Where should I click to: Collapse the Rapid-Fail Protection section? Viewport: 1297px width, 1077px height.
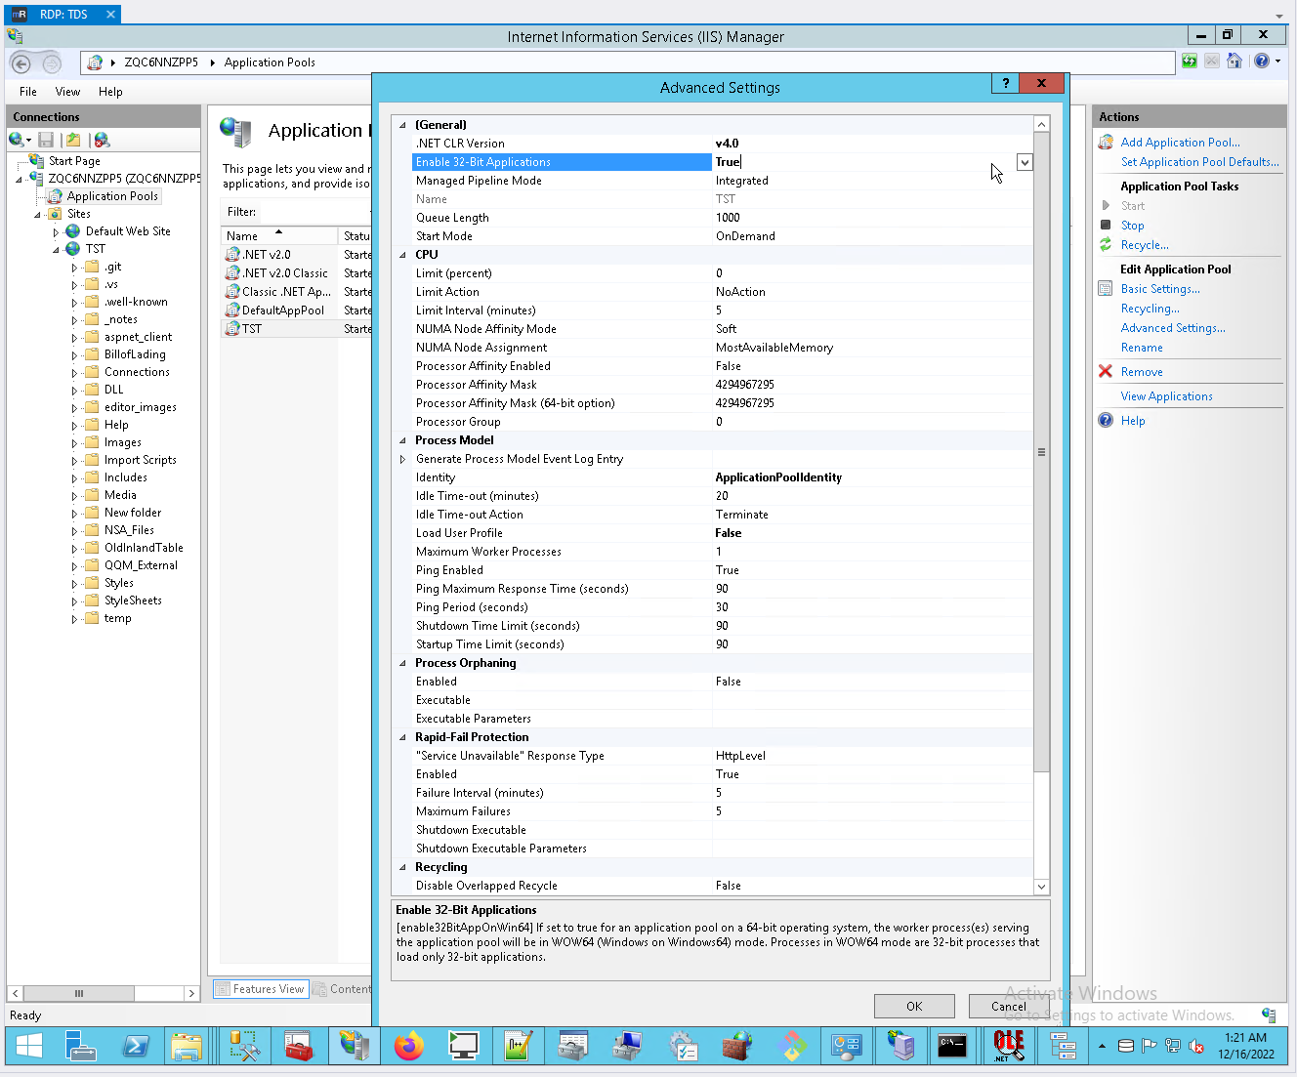(x=402, y=737)
